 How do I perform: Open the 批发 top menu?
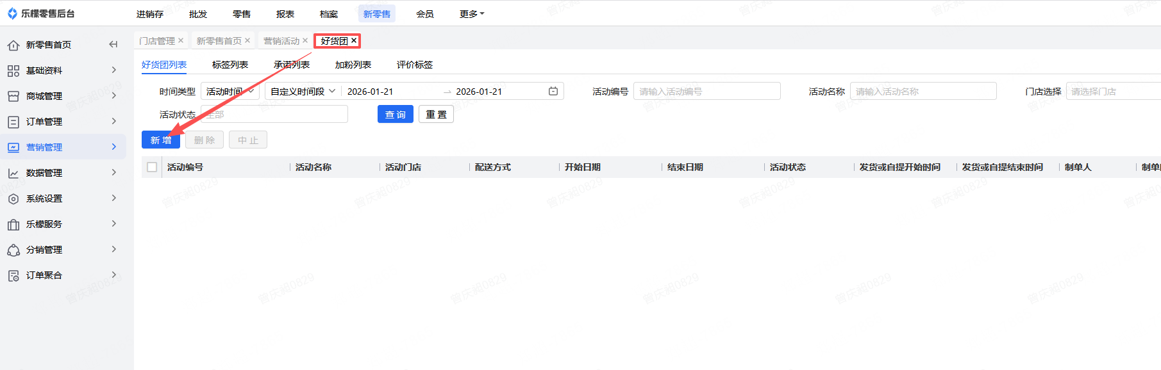coord(198,13)
